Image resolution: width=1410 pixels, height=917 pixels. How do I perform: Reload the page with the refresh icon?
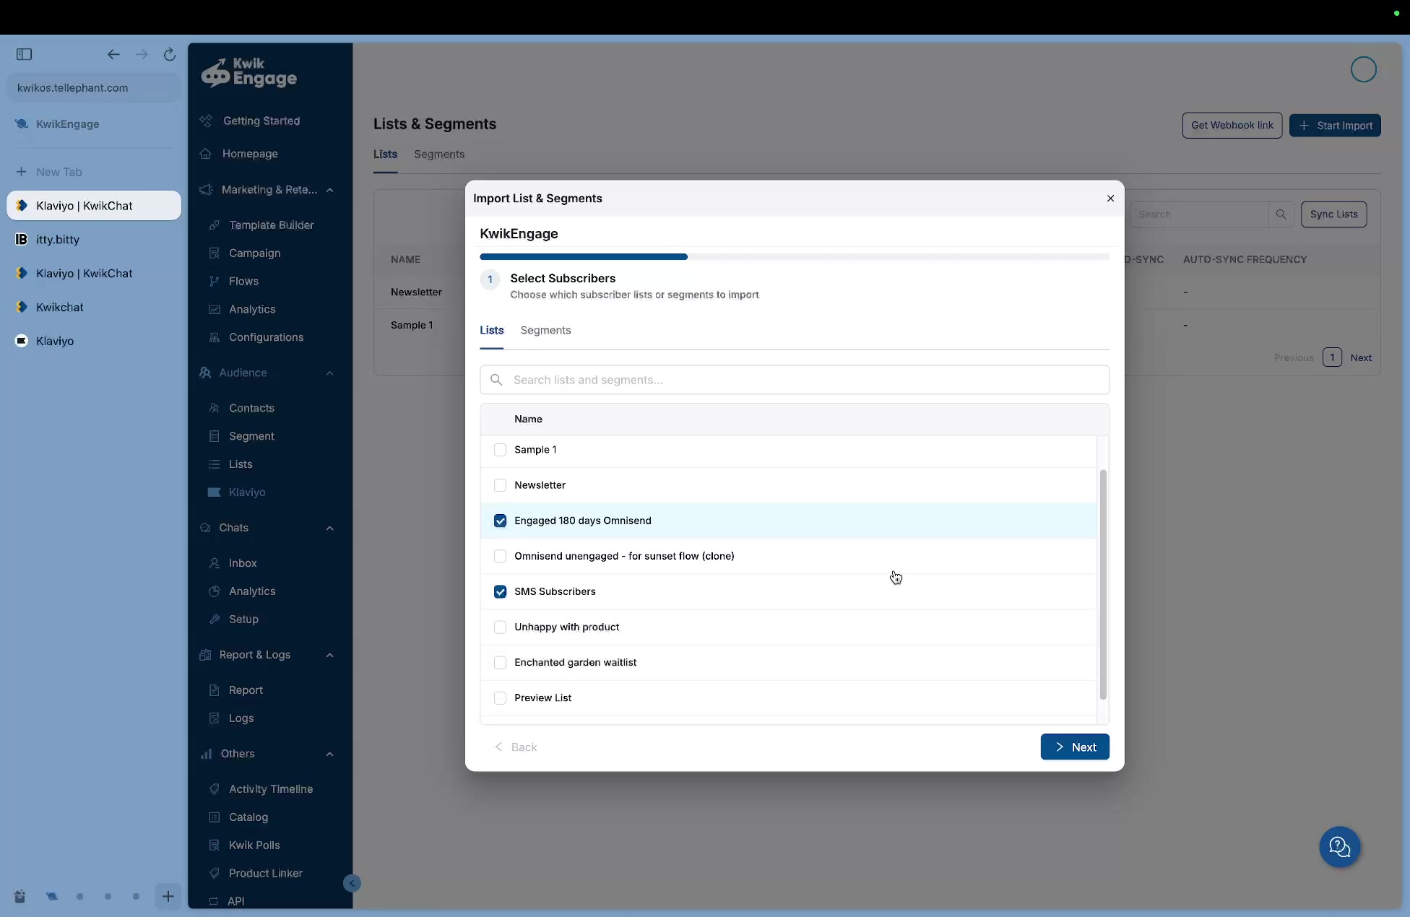coord(169,54)
